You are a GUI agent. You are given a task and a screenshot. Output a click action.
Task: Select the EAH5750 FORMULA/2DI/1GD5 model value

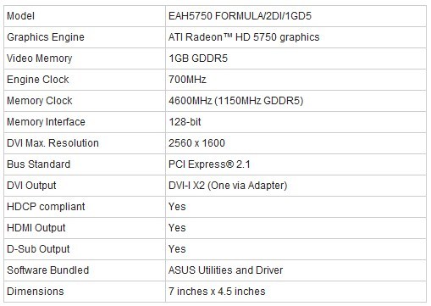click(x=240, y=16)
